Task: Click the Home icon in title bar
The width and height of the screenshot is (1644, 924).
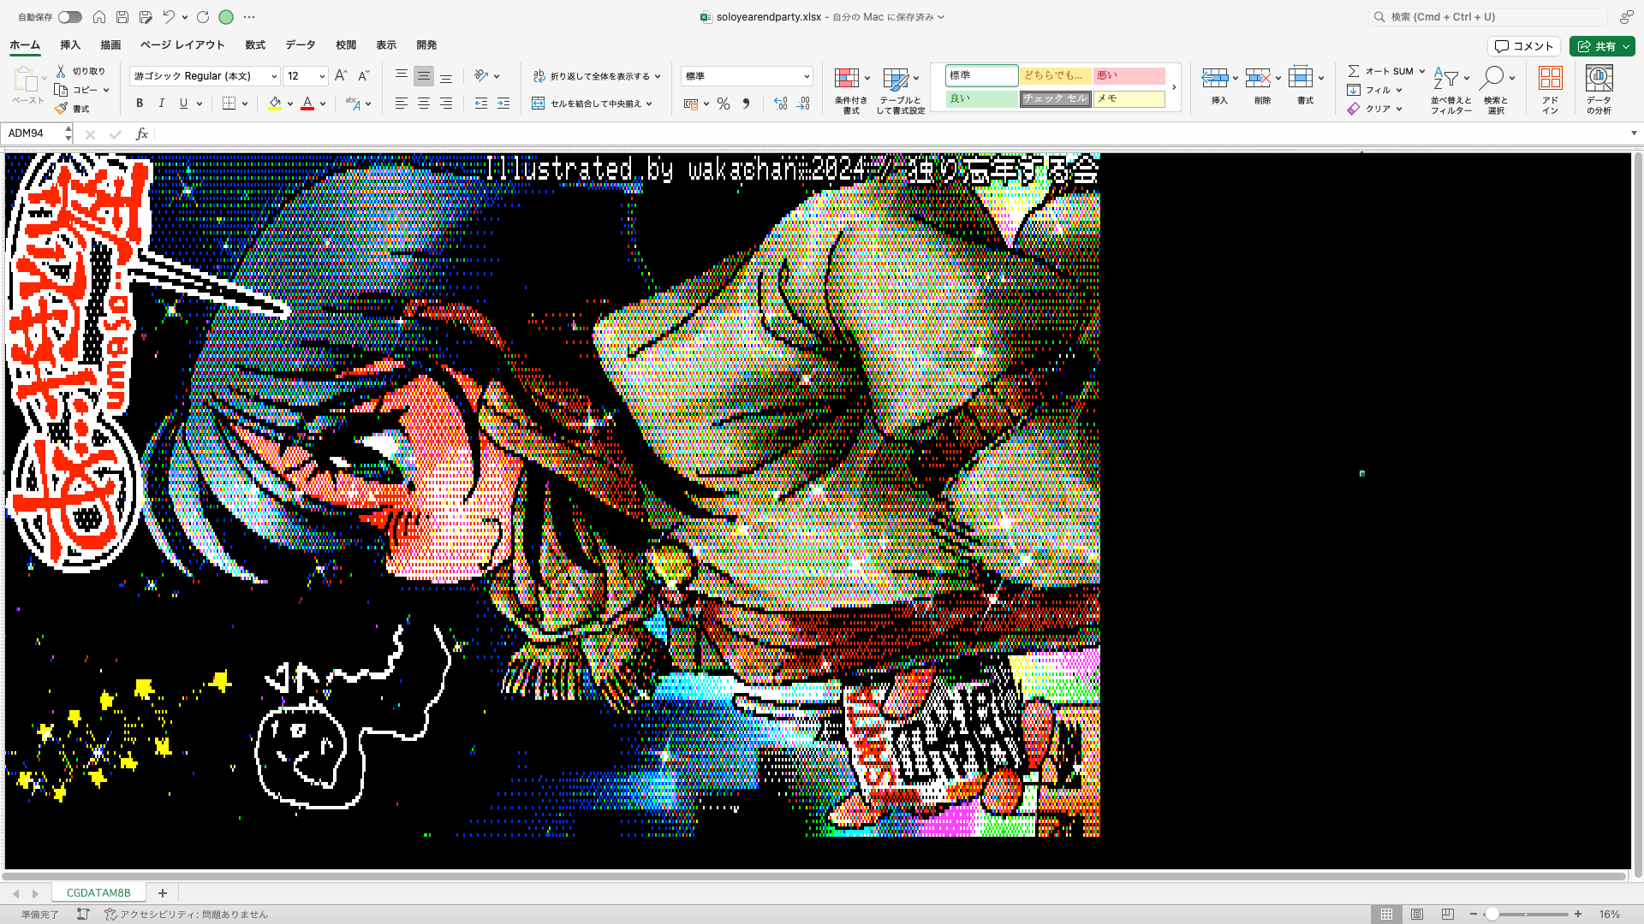Action: tap(99, 17)
